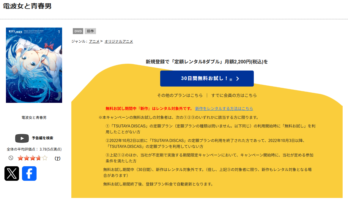Rate with the third star
Image resolution: width=348 pixels, height=203 pixels.
33,158
